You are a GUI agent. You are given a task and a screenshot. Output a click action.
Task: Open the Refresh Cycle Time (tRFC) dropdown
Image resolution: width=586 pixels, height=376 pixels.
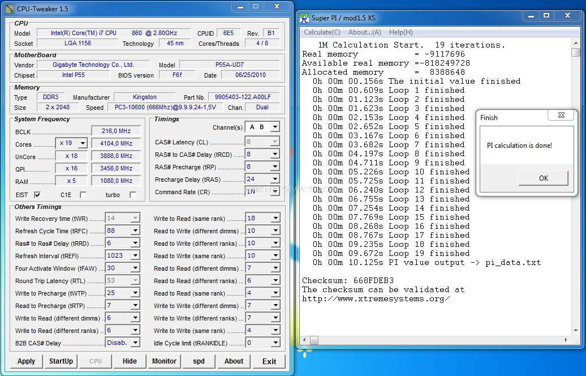[x=135, y=230]
